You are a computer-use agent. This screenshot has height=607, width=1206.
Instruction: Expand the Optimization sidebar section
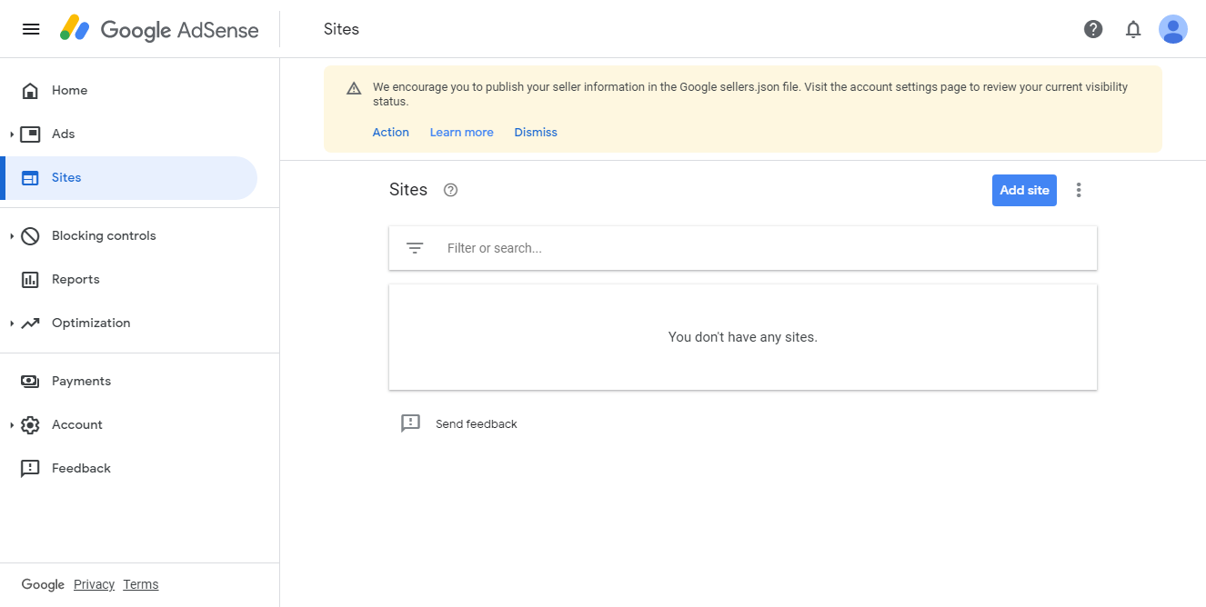[x=12, y=323]
